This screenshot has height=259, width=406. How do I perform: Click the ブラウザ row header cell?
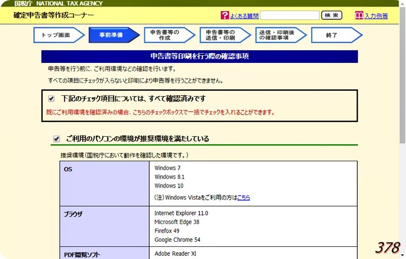pyautogui.click(x=105, y=227)
